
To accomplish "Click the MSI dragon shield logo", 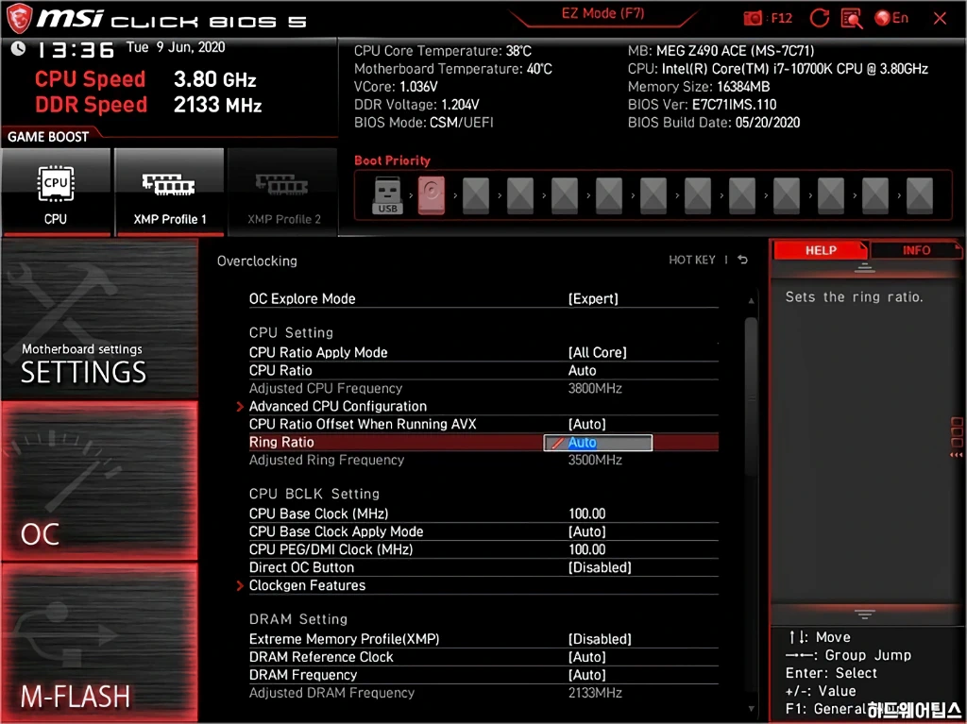I will coord(19,18).
